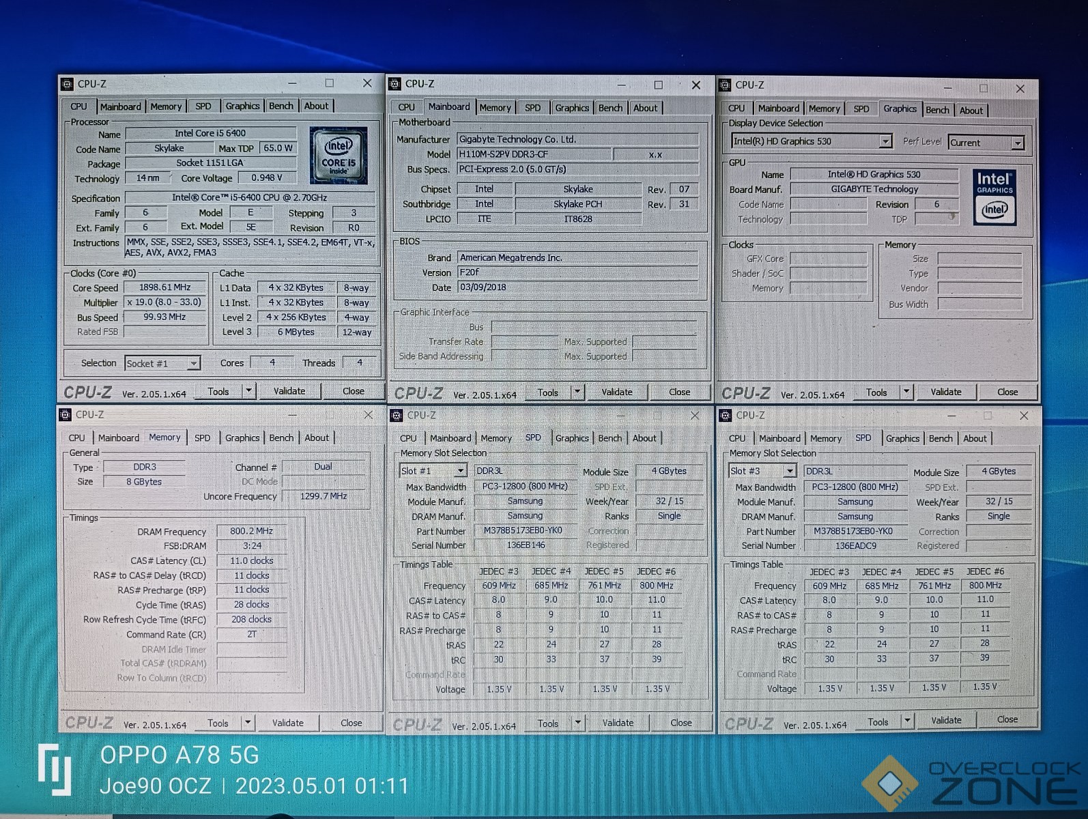Click the CPU-Z title icon of the Mainboard window
Viewport: 1088px width, 819px height.
tap(395, 84)
